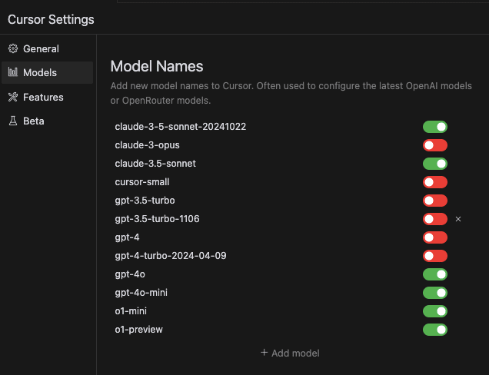
Task: Switch on gpt-3.5-turbo model
Action: [x=435, y=201]
